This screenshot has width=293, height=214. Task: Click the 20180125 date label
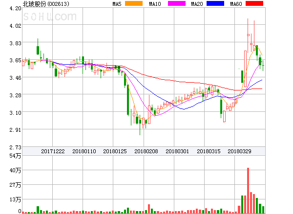pos(115,151)
